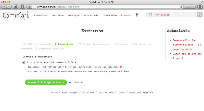Reload the page with the refresh icon
The image size is (204, 111).
(x=181, y=6)
